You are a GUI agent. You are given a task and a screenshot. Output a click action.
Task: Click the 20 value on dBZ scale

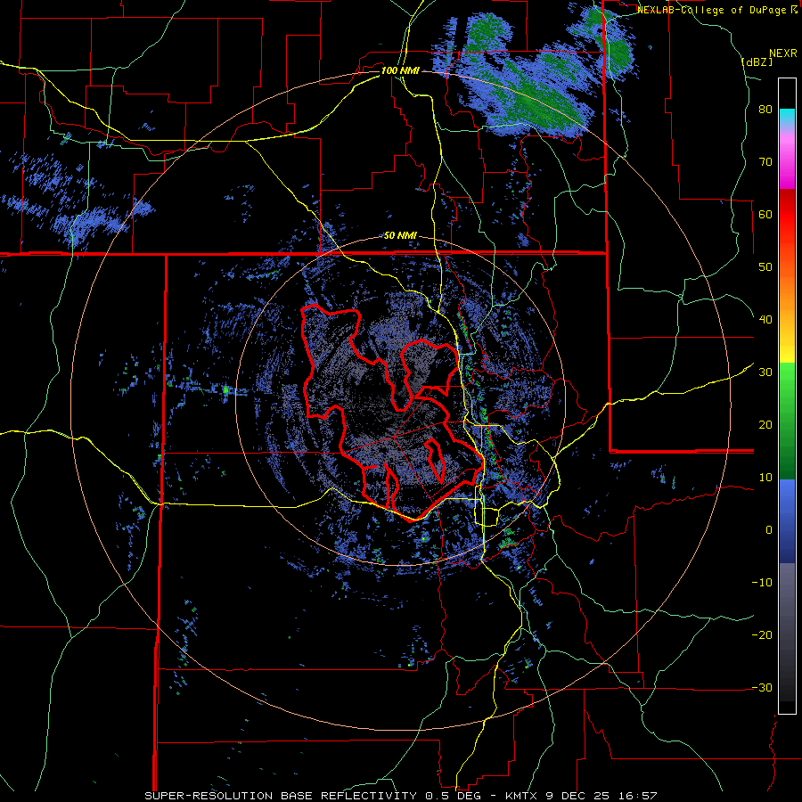coord(765,424)
